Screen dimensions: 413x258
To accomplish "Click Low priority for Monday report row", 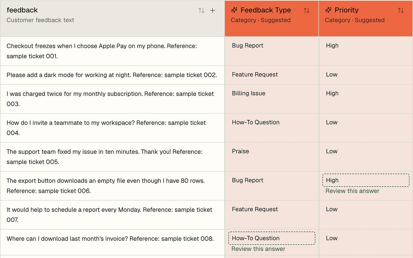I will pyautogui.click(x=366, y=215).
